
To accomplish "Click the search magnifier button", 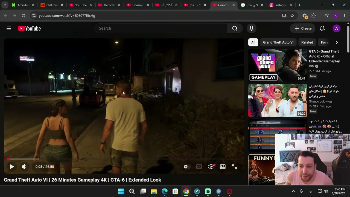I will pyautogui.click(x=235, y=28).
